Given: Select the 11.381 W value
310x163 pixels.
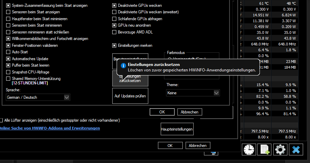Looking at the screenshot, I should (261, 21).
